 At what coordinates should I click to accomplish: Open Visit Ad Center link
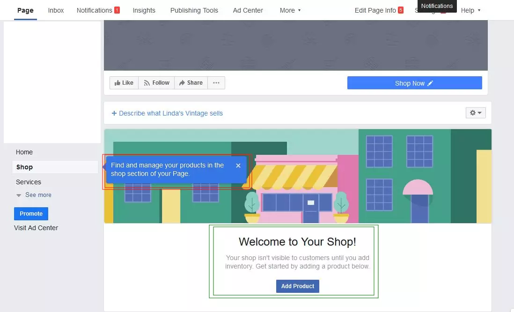pyautogui.click(x=36, y=228)
